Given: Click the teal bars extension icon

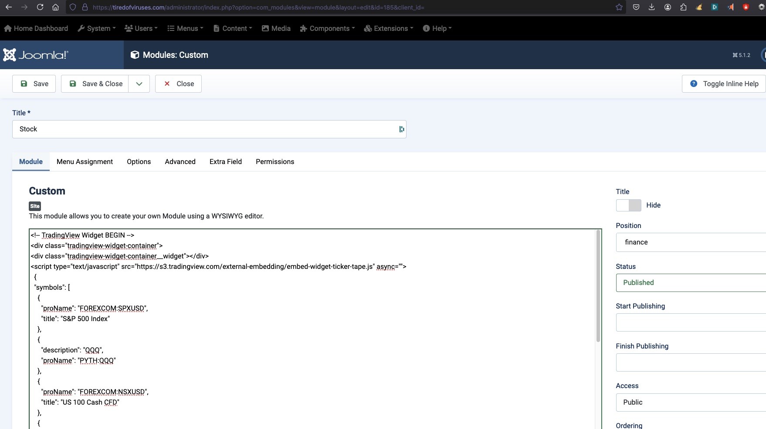Looking at the screenshot, I should coord(715,7).
